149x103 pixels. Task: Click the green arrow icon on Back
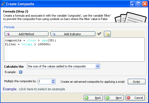pos(87,98)
